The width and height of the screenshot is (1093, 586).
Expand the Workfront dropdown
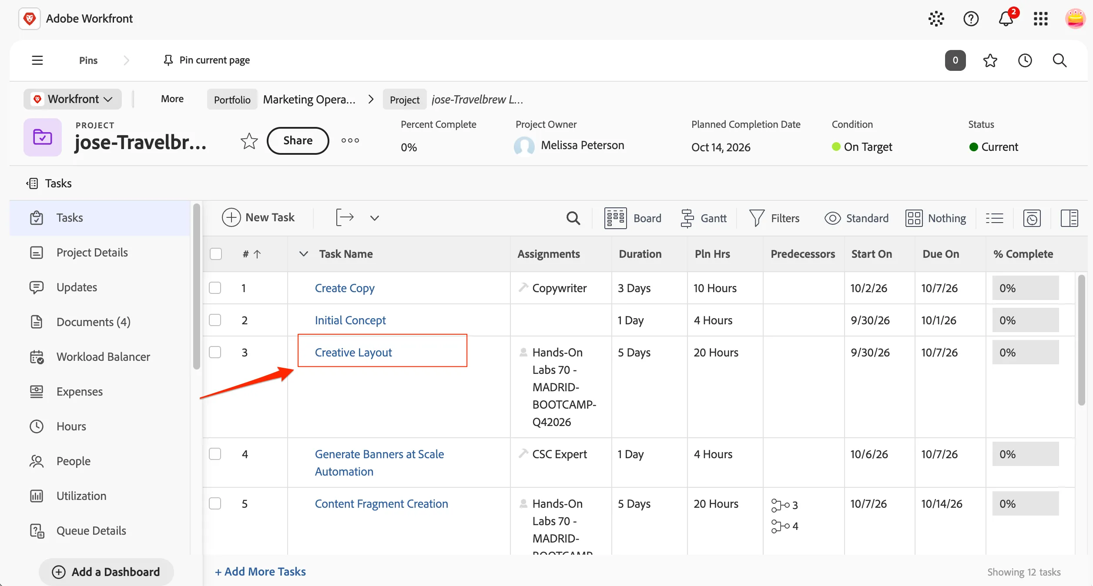(x=73, y=99)
